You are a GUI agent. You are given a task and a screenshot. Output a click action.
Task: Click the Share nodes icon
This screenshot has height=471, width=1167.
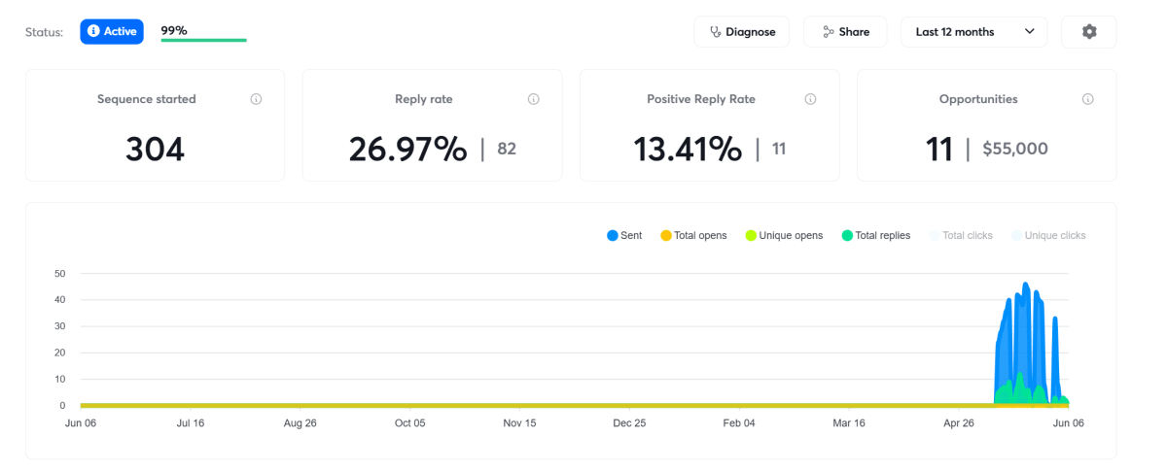click(x=829, y=32)
